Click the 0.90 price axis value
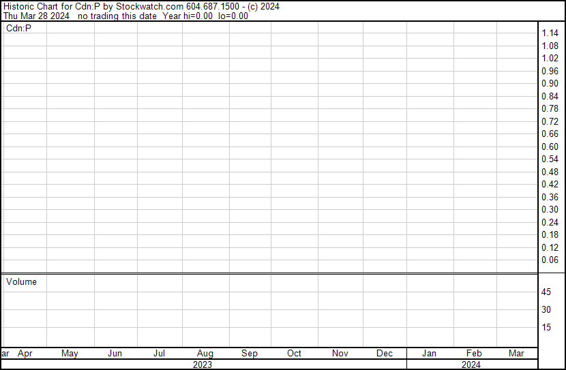The width and height of the screenshot is (566, 370). [550, 83]
